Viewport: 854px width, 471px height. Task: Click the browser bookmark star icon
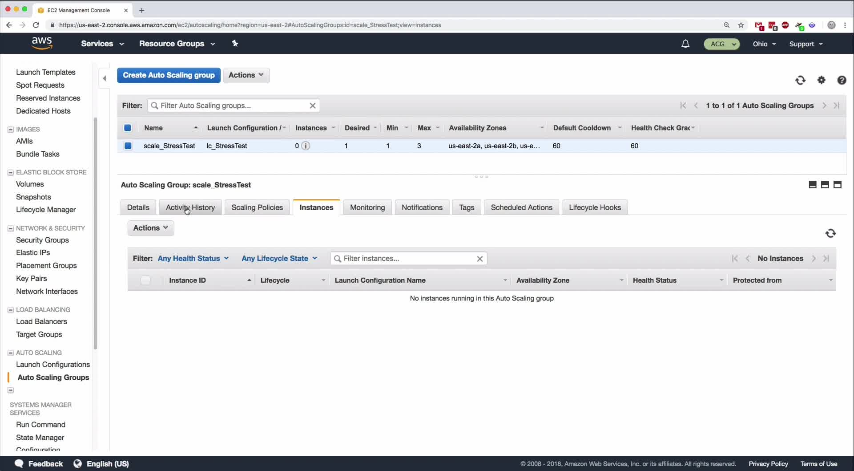point(741,25)
